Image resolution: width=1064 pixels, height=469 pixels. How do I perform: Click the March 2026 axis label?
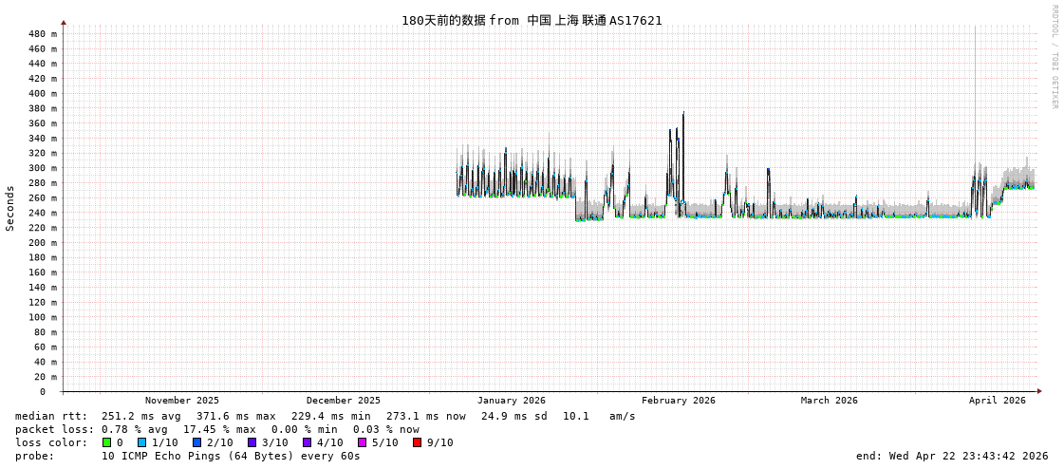[x=829, y=401]
